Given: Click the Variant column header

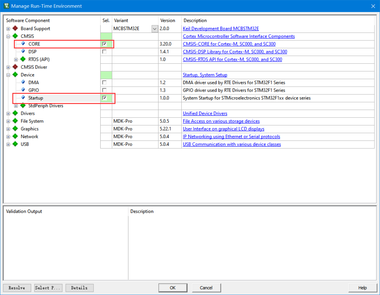Looking at the screenshot, I should (x=121, y=20).
